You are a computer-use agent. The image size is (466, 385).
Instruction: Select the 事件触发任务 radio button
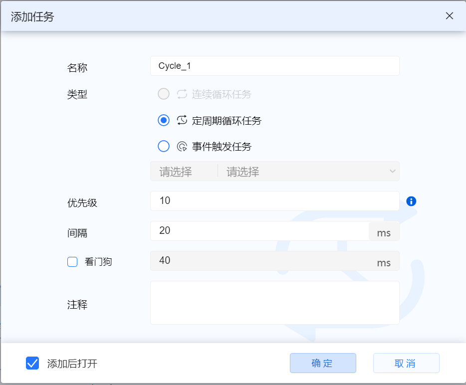tap(163, 146)
